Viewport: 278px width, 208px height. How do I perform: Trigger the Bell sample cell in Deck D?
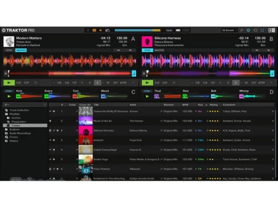point(213,97)
